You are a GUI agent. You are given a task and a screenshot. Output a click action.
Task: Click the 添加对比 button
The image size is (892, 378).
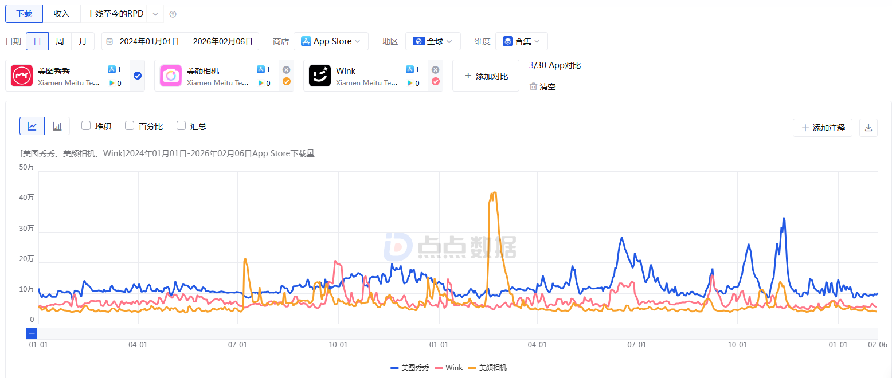486,76
